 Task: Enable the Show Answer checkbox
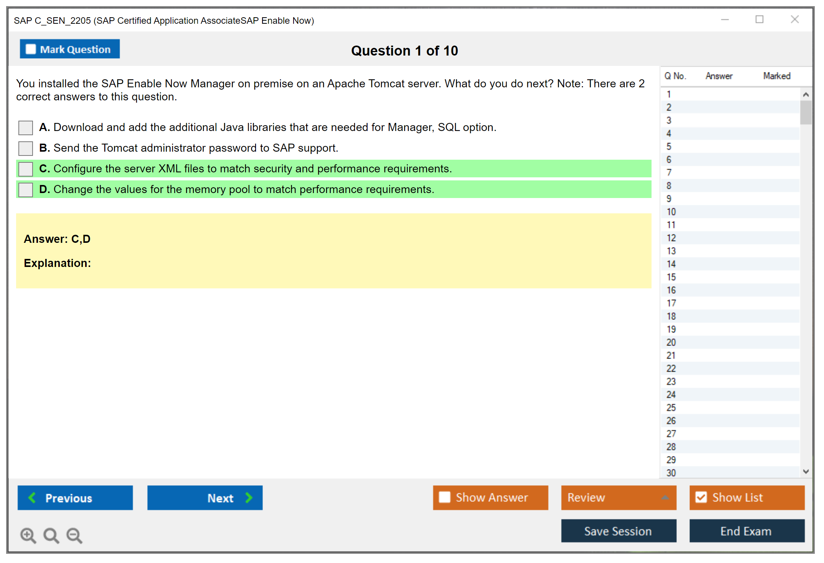coord(445,497)
